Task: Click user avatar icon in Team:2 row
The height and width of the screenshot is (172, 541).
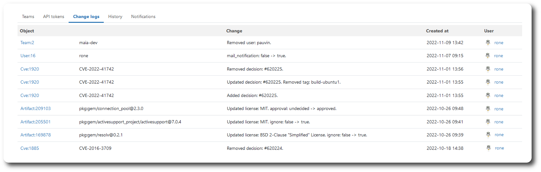Action: pyautogui.click(x=488, y=43)
